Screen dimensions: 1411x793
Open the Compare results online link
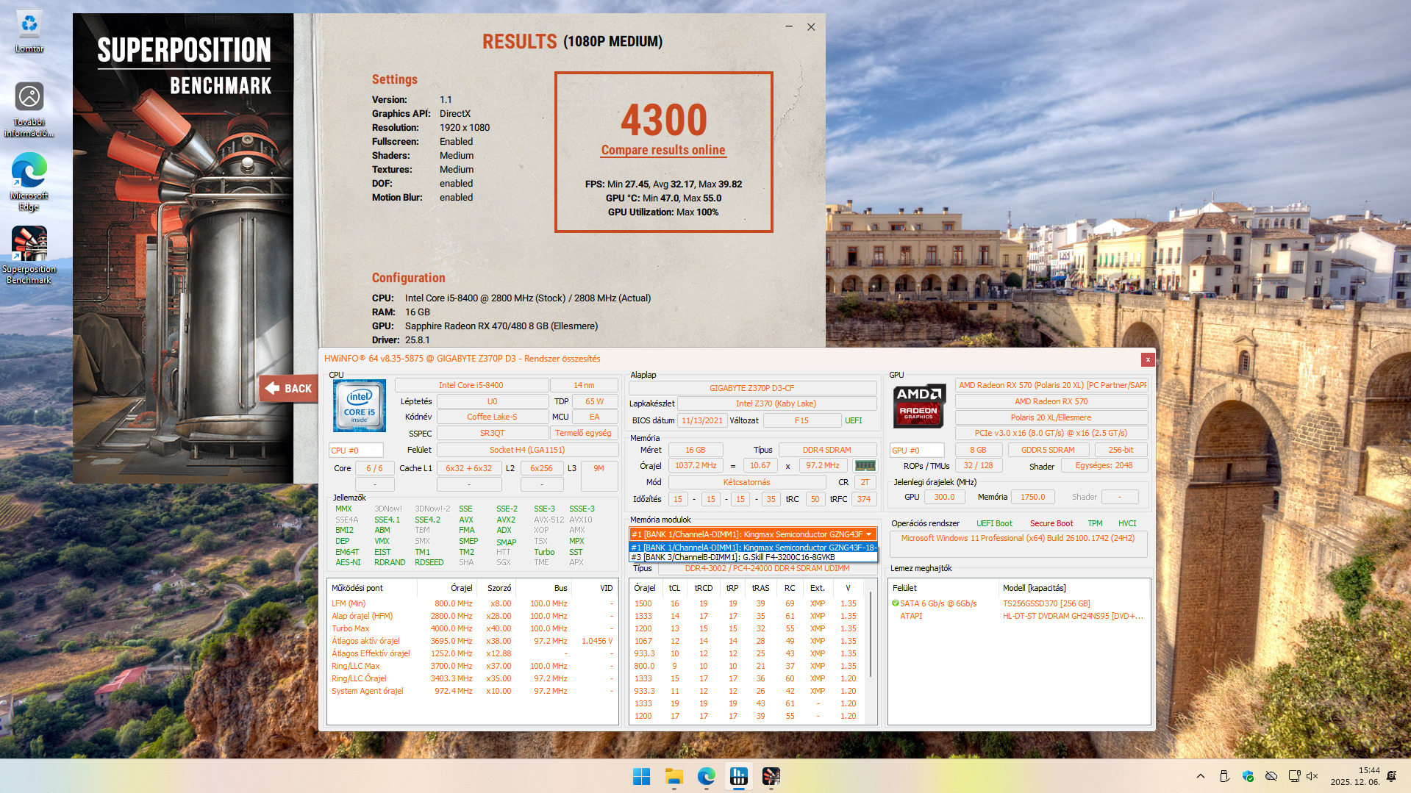pyautogui.click(x=663, y=150)
